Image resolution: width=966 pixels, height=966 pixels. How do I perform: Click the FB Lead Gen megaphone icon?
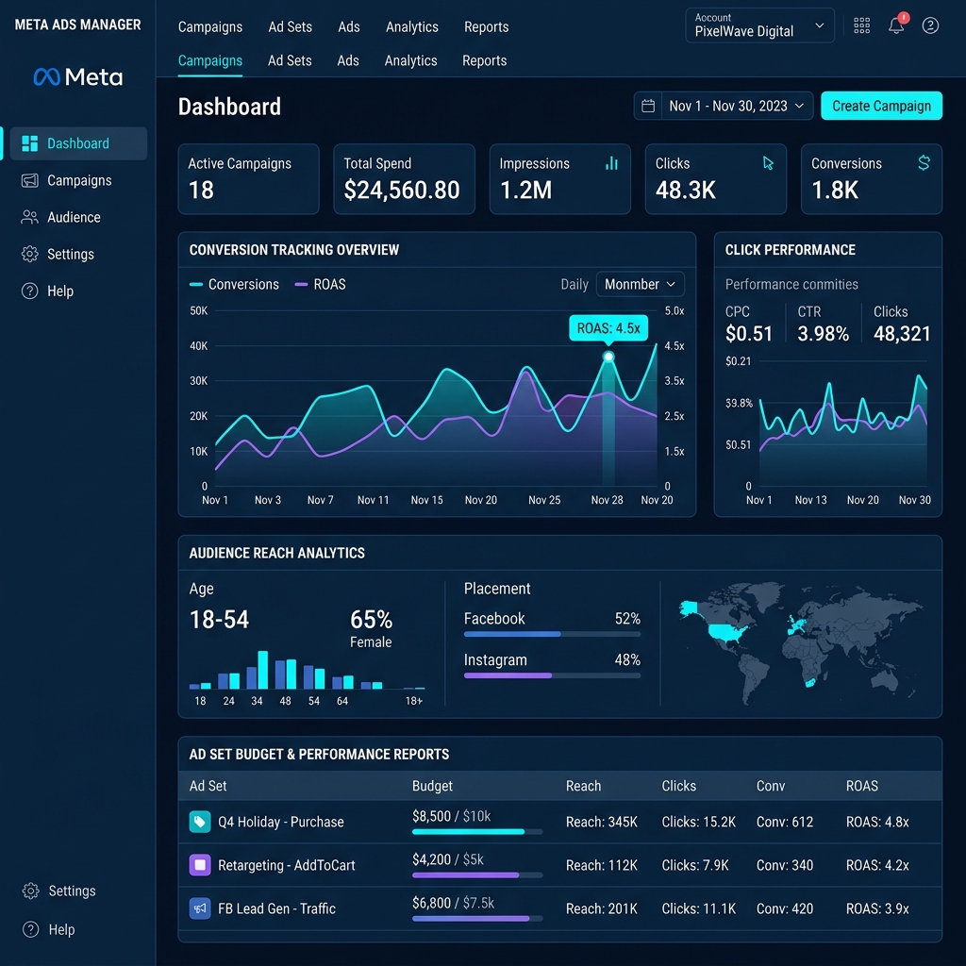pyautogui.click(x=200, y=908)
